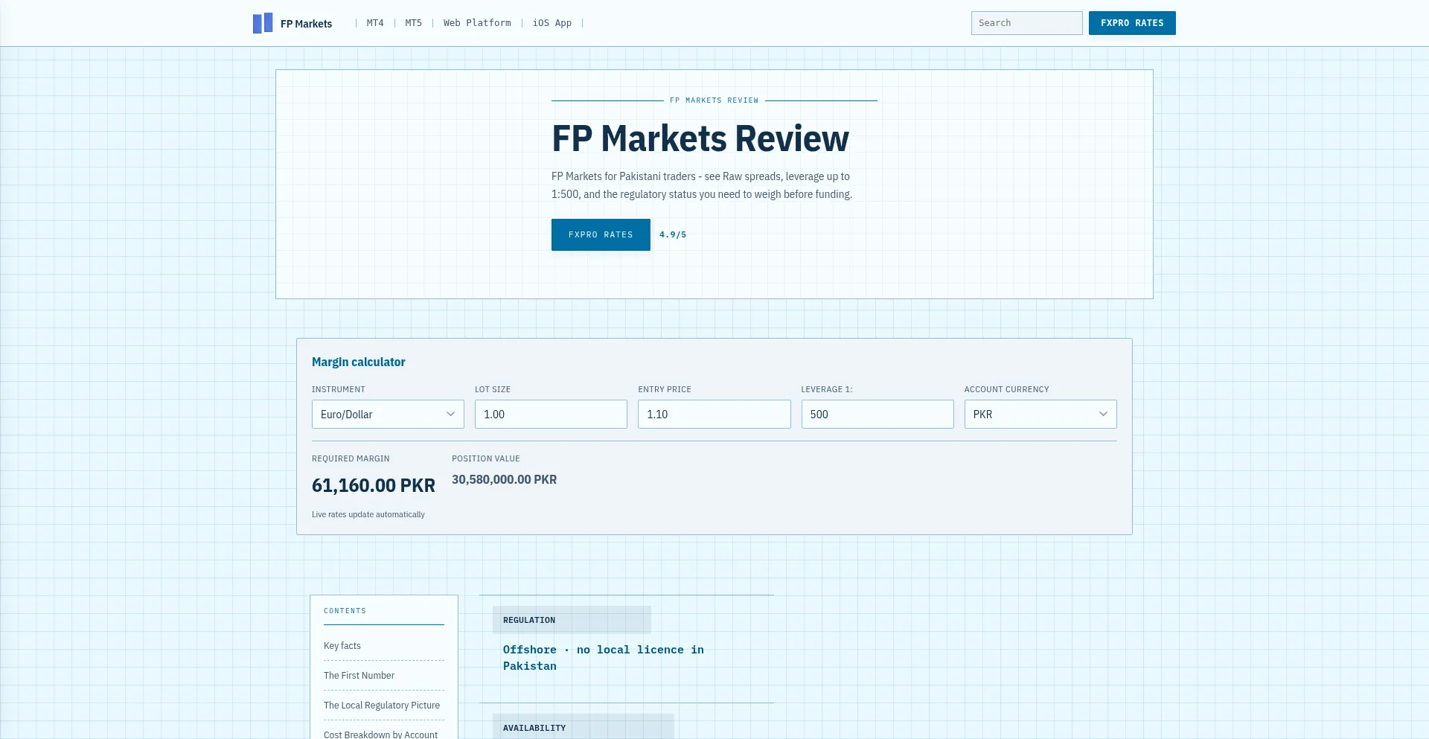Click the Lot Size input field
Screen dimensions: 1429x739
click(551, 414)
